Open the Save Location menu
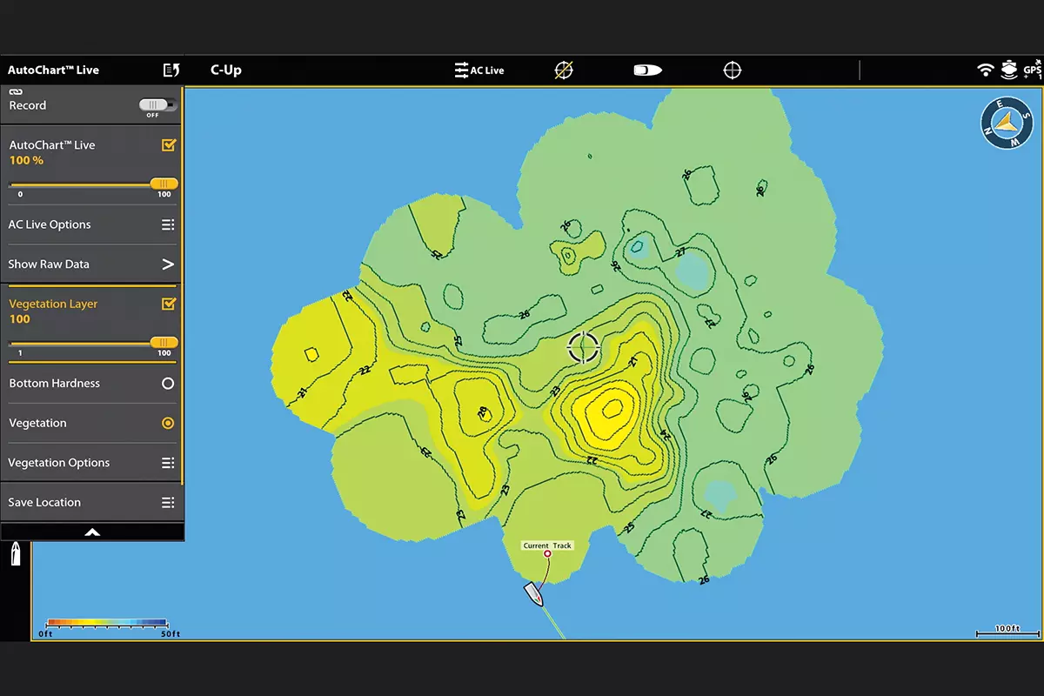Image resolution: width=1044 pixels, height=696 pixels. [x=168, y=503]
